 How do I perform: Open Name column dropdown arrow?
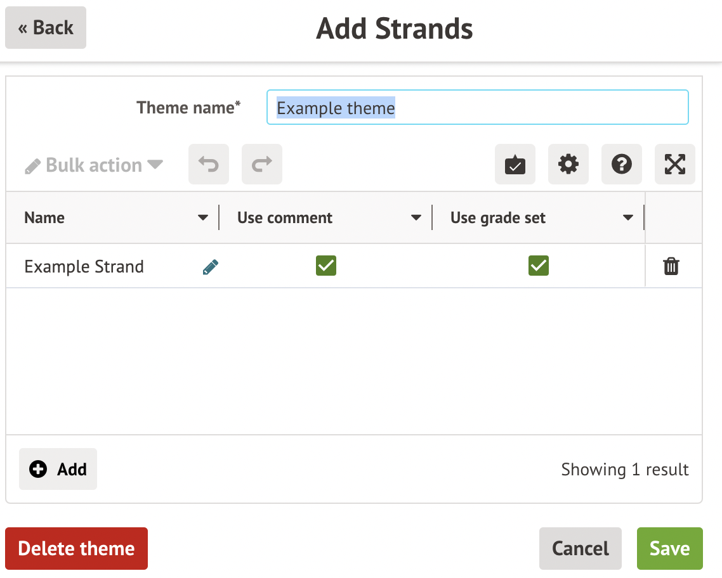point(203,218)
